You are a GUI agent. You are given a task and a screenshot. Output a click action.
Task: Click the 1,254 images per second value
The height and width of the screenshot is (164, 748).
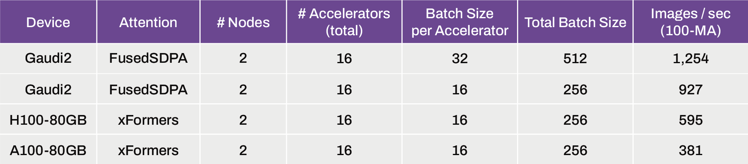tap(690, 58)
